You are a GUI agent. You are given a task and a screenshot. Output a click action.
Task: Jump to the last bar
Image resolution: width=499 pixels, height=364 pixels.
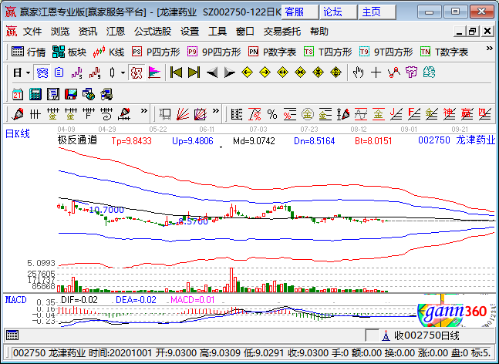point(194,72)
